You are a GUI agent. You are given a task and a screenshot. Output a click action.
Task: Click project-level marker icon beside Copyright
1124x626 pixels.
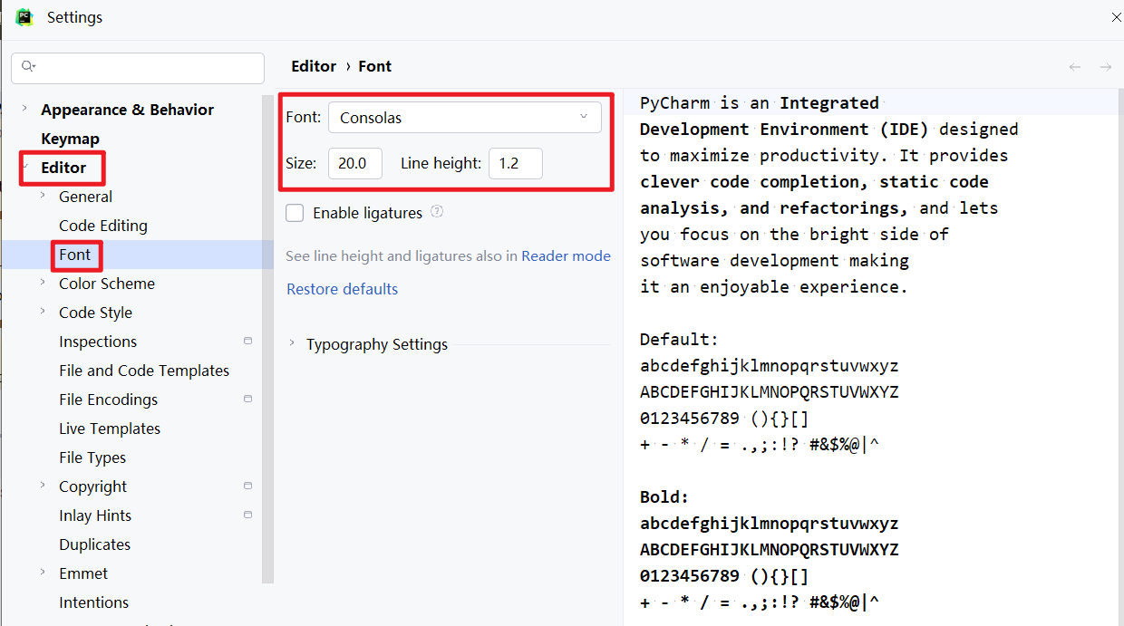(248, 486)
